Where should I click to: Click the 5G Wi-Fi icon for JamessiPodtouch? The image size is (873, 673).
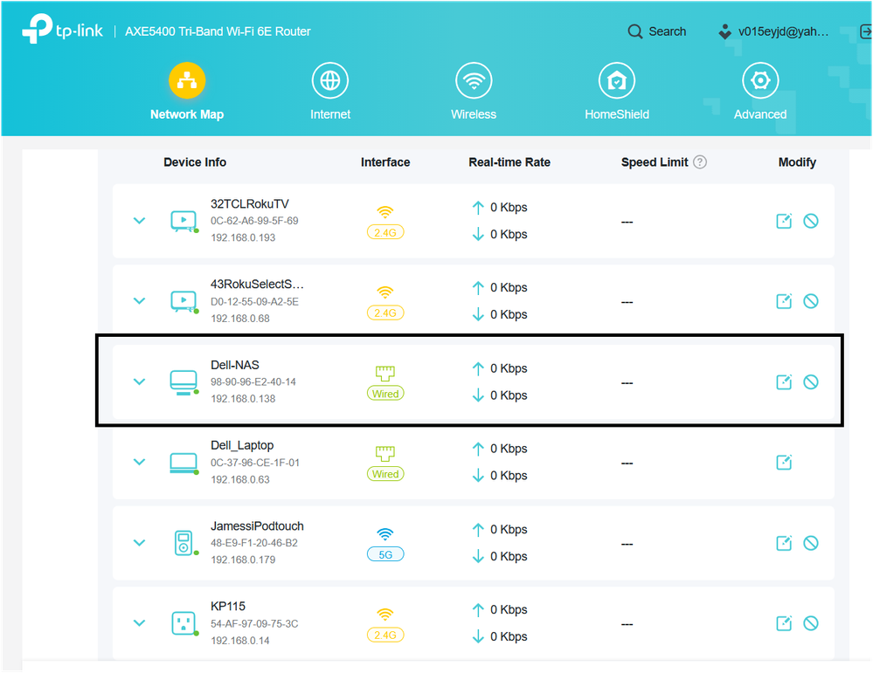[x=385, y=534]
